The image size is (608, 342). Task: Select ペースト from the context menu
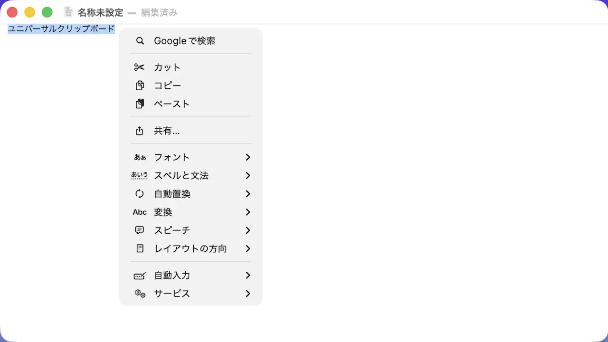[x=171, y=104]
